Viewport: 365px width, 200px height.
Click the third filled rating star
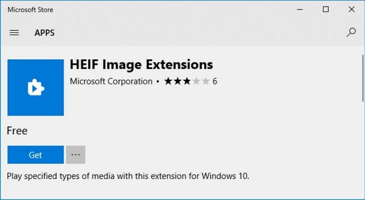click(x=187, y=82)
